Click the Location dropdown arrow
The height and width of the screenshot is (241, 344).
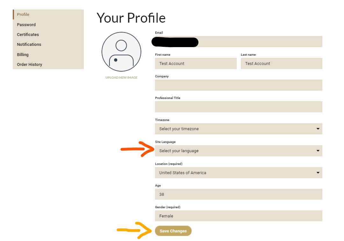[x=318, y=173]
